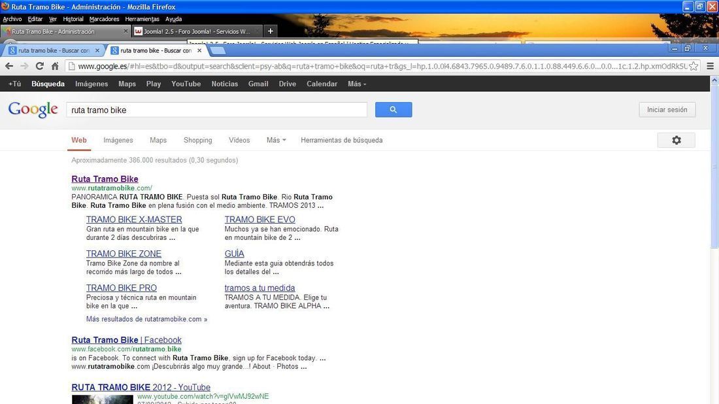Open the Herramientas menu
The width and height of the screenshot is (719, 404).
tap(142, 19)
